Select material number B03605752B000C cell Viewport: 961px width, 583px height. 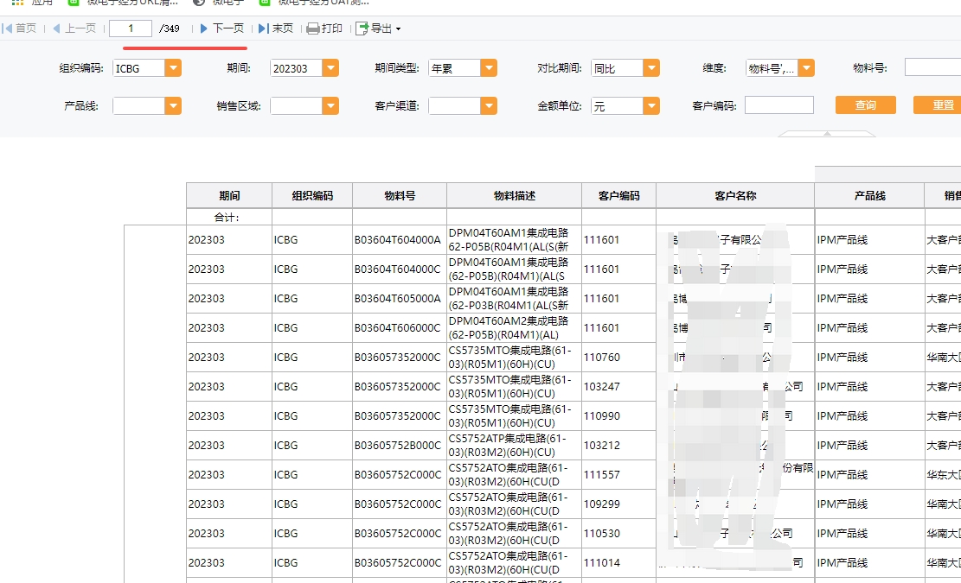tap(400, 446)
